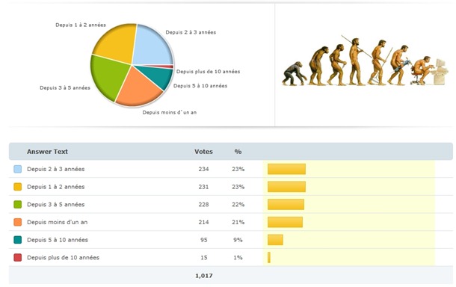Click the 95 votes result bar
Screen dimensions: 456x287
pos(275,240)
